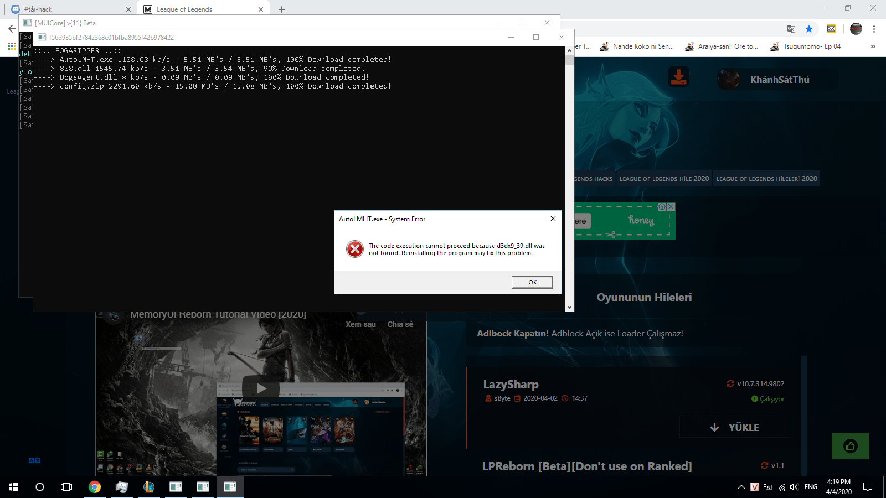
Task: Show hidden system tray icons
Action: tap(741, 487)
